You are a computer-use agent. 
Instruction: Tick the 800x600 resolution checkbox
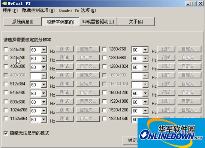pyautogui.click(x=6, y=102)
